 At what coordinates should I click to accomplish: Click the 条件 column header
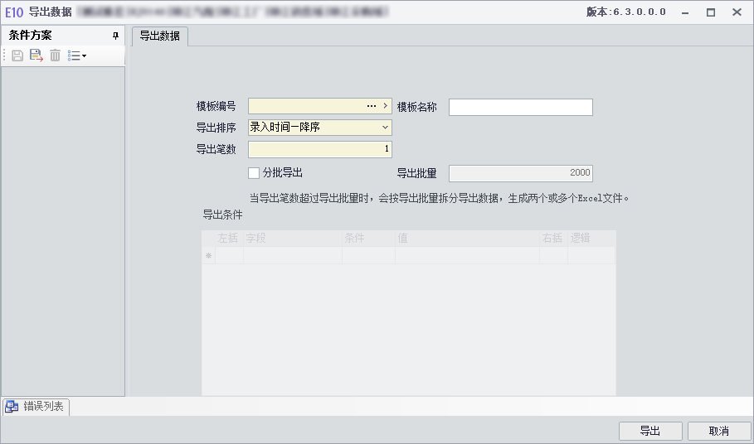click(368, 238)
